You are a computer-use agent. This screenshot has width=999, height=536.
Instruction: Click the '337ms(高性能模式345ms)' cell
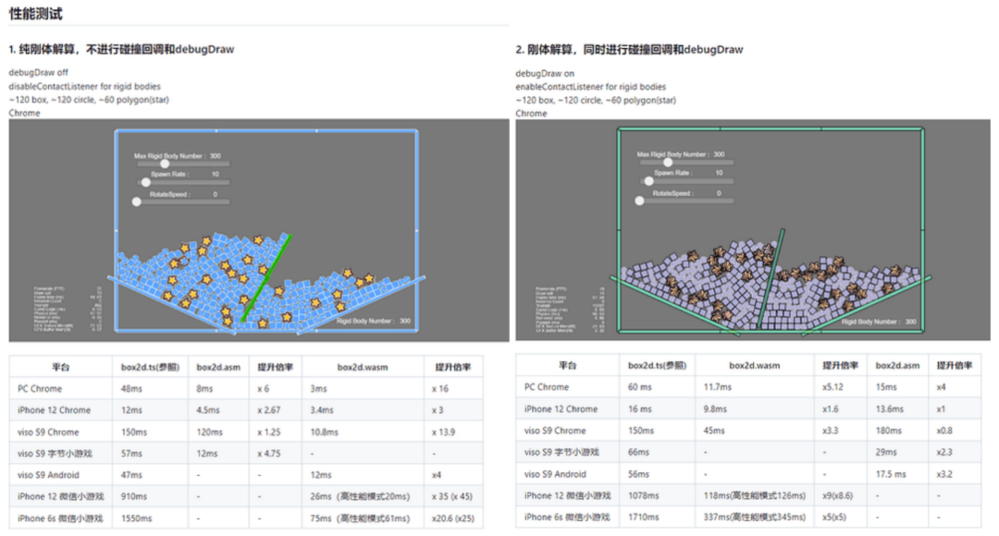pos(755,517)
